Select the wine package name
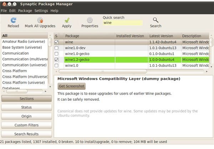Image resolution: width=214 pixels, height=149 pixels. pos(69,42)
